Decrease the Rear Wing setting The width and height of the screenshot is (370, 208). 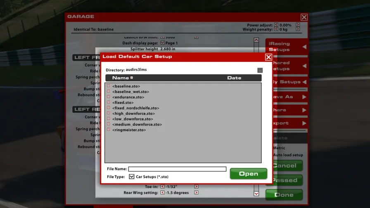[162, 192]
